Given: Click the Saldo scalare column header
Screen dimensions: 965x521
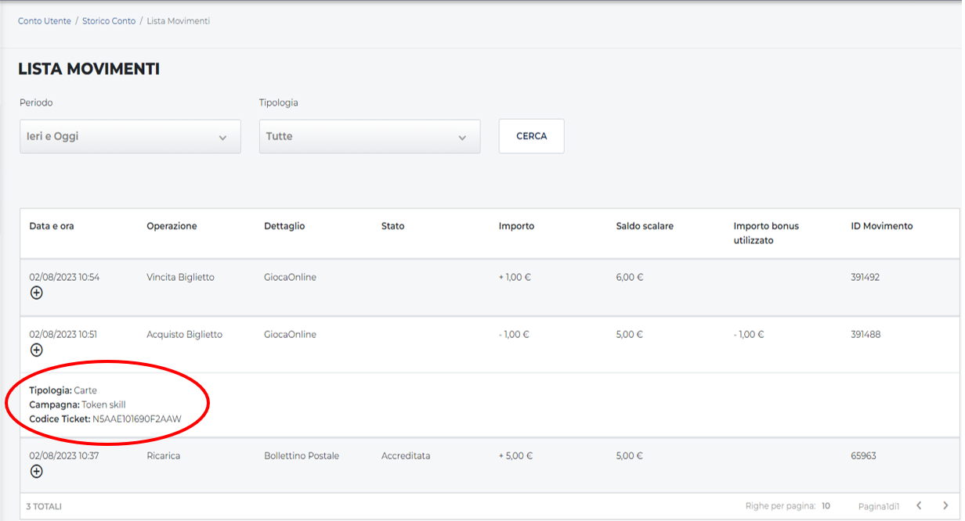Looking at the screenshot, I should 645,226.
